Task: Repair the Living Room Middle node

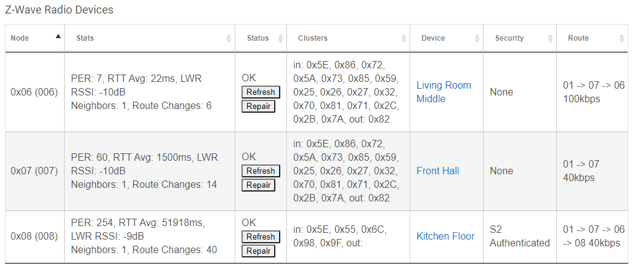Action: click(x=258, y=107)
